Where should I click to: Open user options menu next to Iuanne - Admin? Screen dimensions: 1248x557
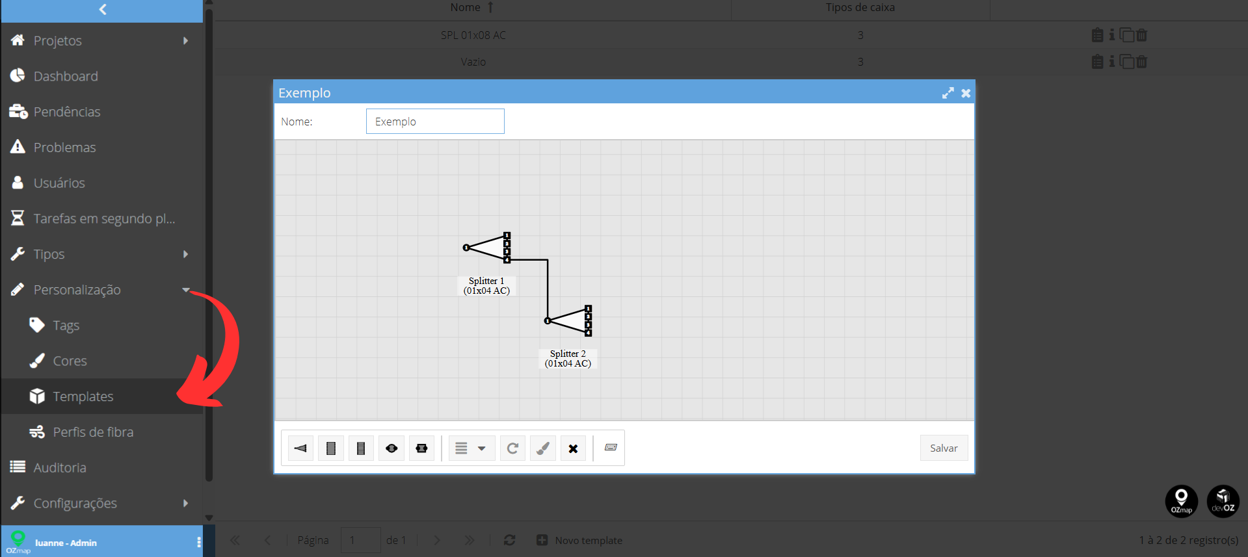point(198,542)
